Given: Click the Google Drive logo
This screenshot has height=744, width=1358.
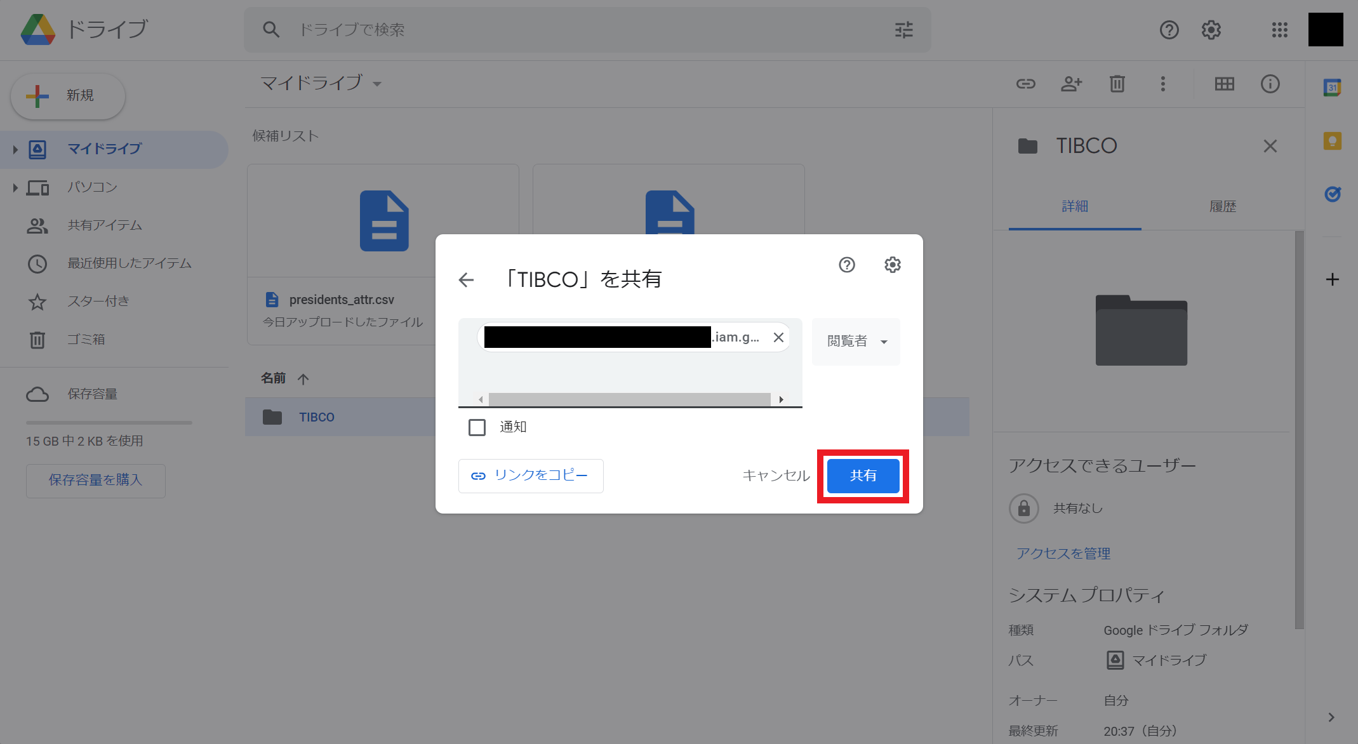Looking at the screenshot, I should [x=38, y=29].
